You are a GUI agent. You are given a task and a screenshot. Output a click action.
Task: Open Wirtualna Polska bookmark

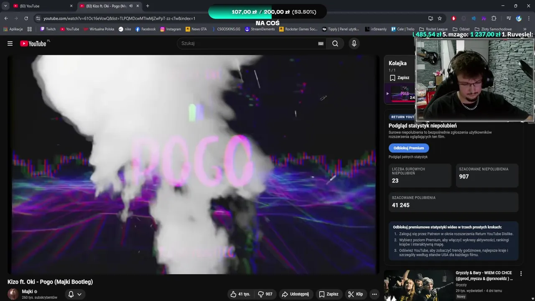(99, 29)
